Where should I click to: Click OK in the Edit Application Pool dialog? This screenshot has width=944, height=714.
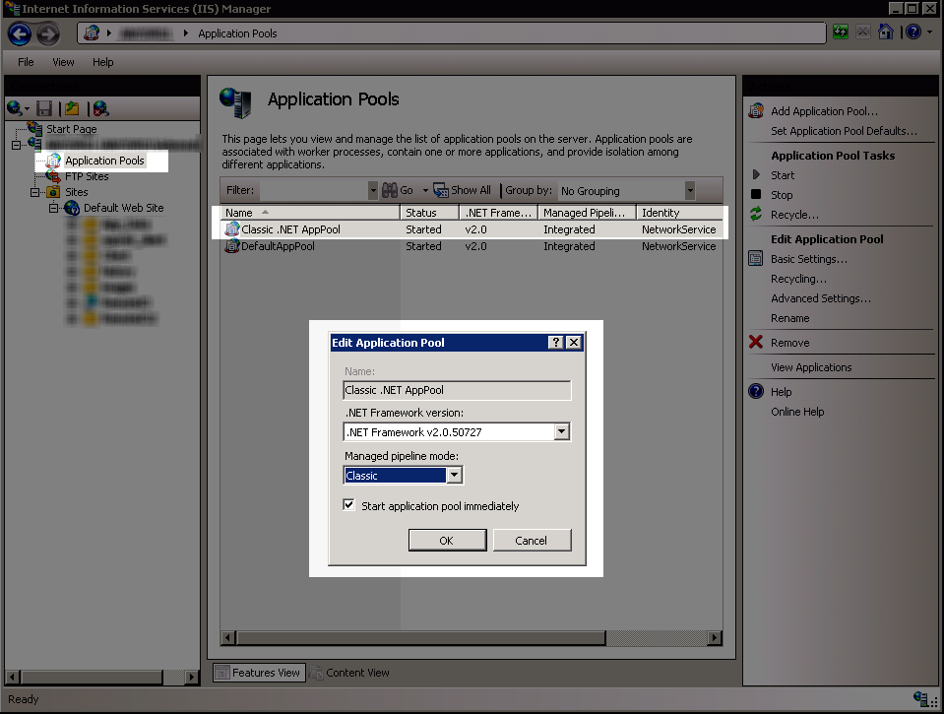[x=447, y=540]
